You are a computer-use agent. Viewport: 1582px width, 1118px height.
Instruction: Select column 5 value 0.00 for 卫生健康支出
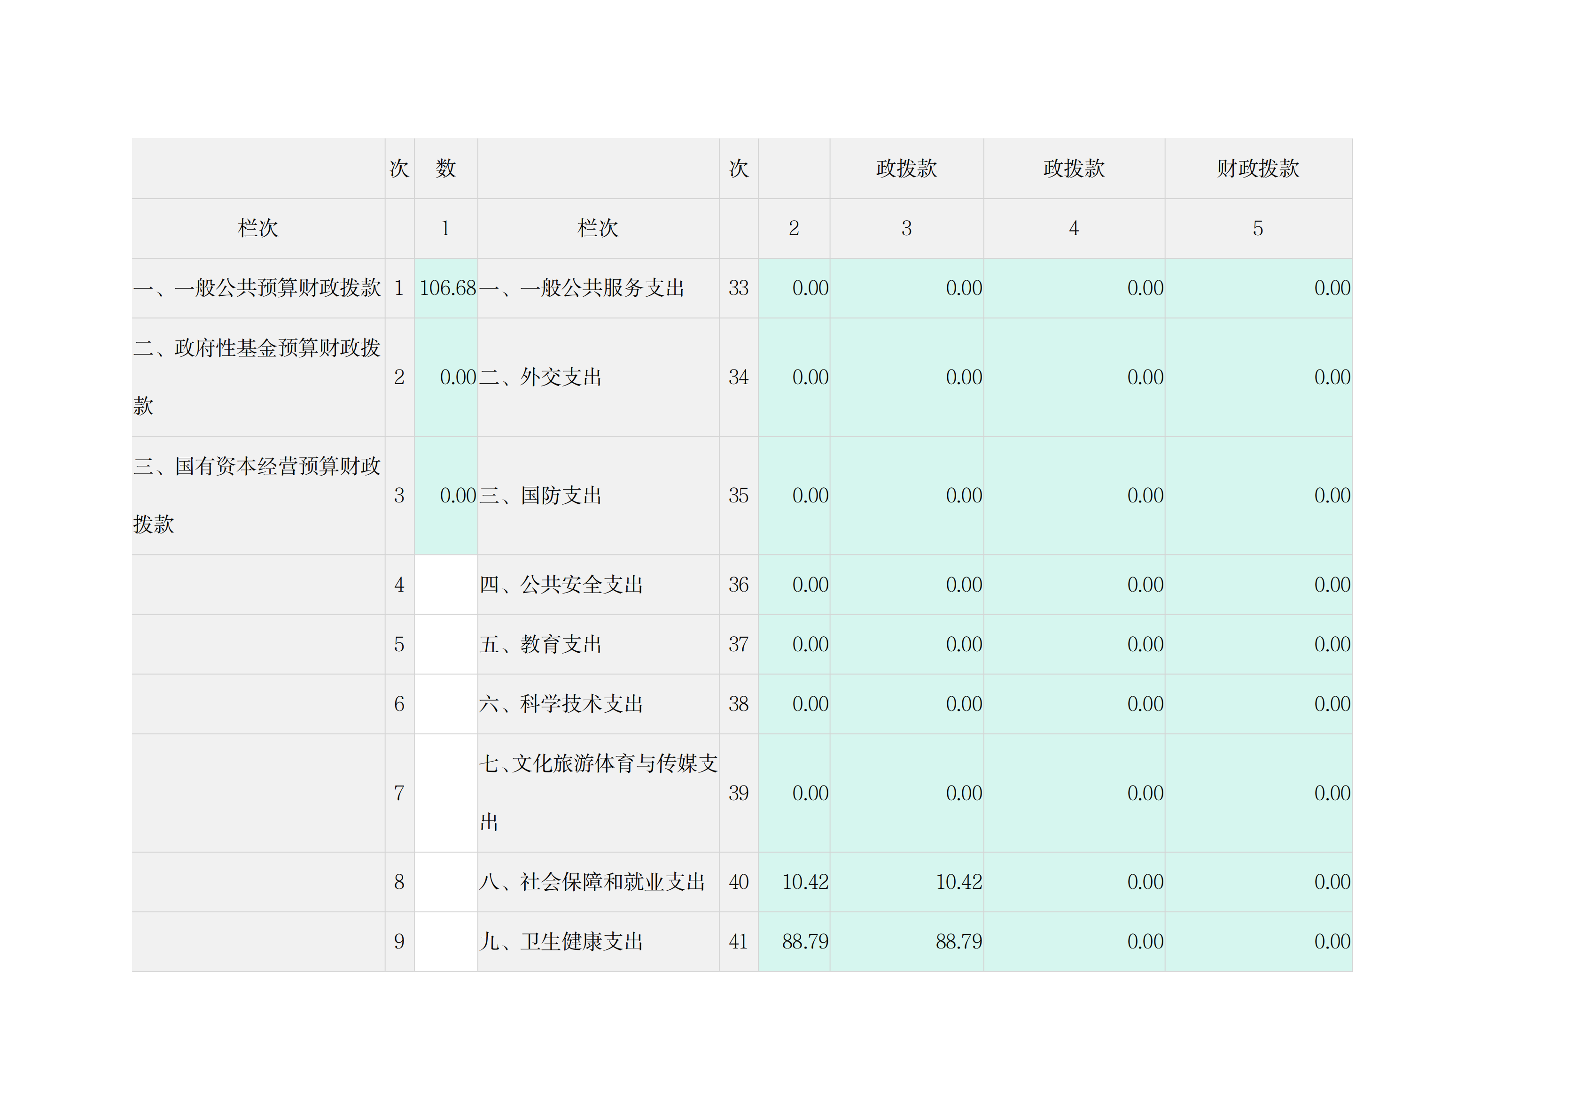tap(1258, 942)
